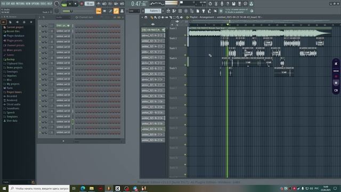Image resolution: width=341 pixels, height=192 pixels.
Task: Open the playlist options arrow menu
Action: (x=142, y=17)
